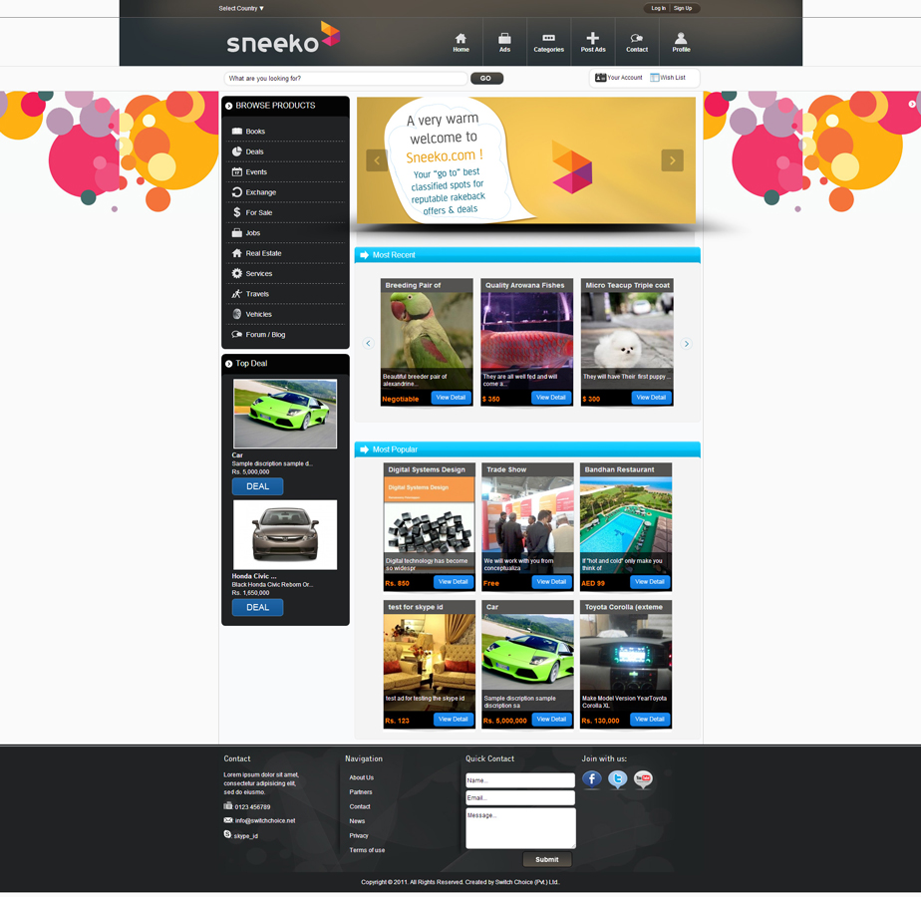Open the Ads navigation menu item

pyautogui.click(x=504, y=40)
